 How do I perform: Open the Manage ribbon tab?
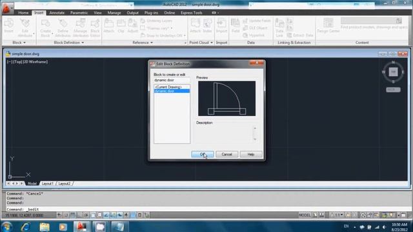(114, 13)
